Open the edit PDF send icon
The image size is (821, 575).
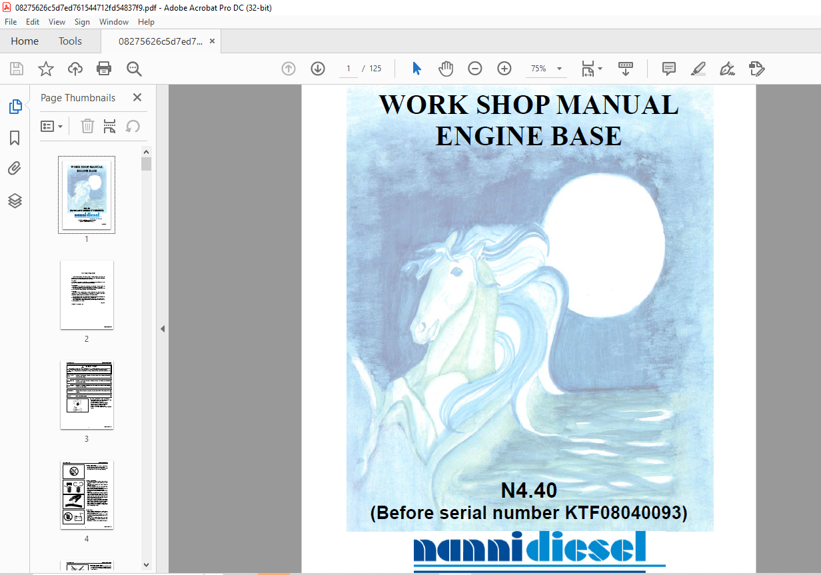[757, 69]
